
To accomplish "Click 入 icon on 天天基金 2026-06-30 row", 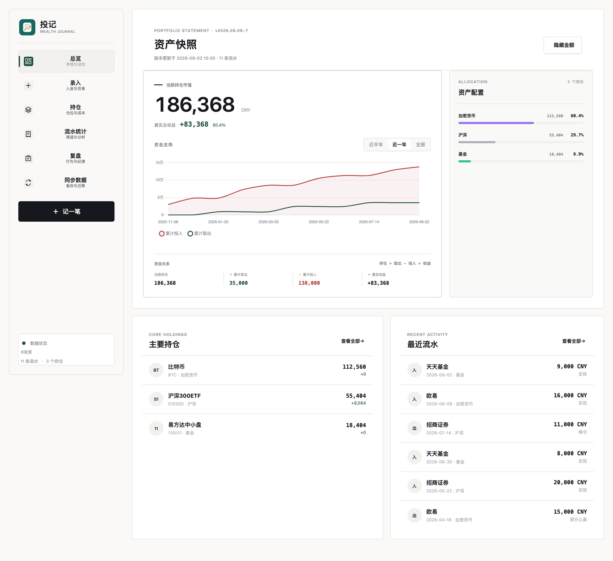I will point(414,457).
